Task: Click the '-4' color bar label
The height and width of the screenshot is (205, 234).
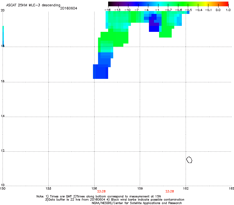Action: 146,10
